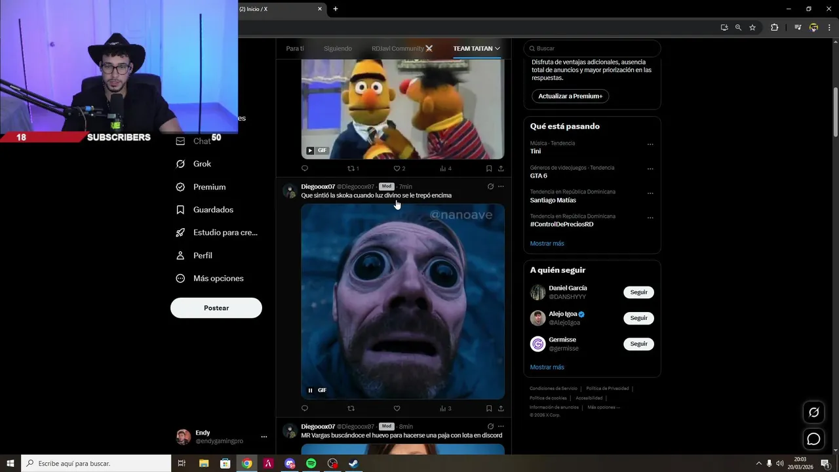Screen dimensions: 839x472
Task: Click Mostrar más under A quién seguir
Action: [x=547, y=368]
